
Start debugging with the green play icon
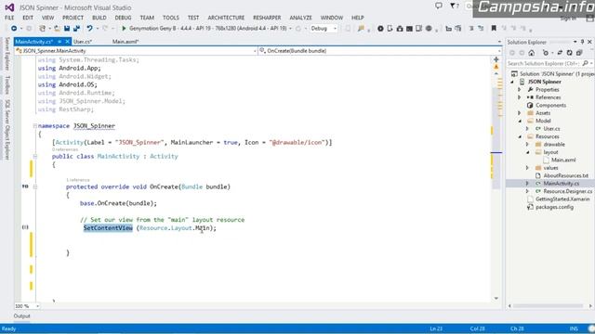124,29
